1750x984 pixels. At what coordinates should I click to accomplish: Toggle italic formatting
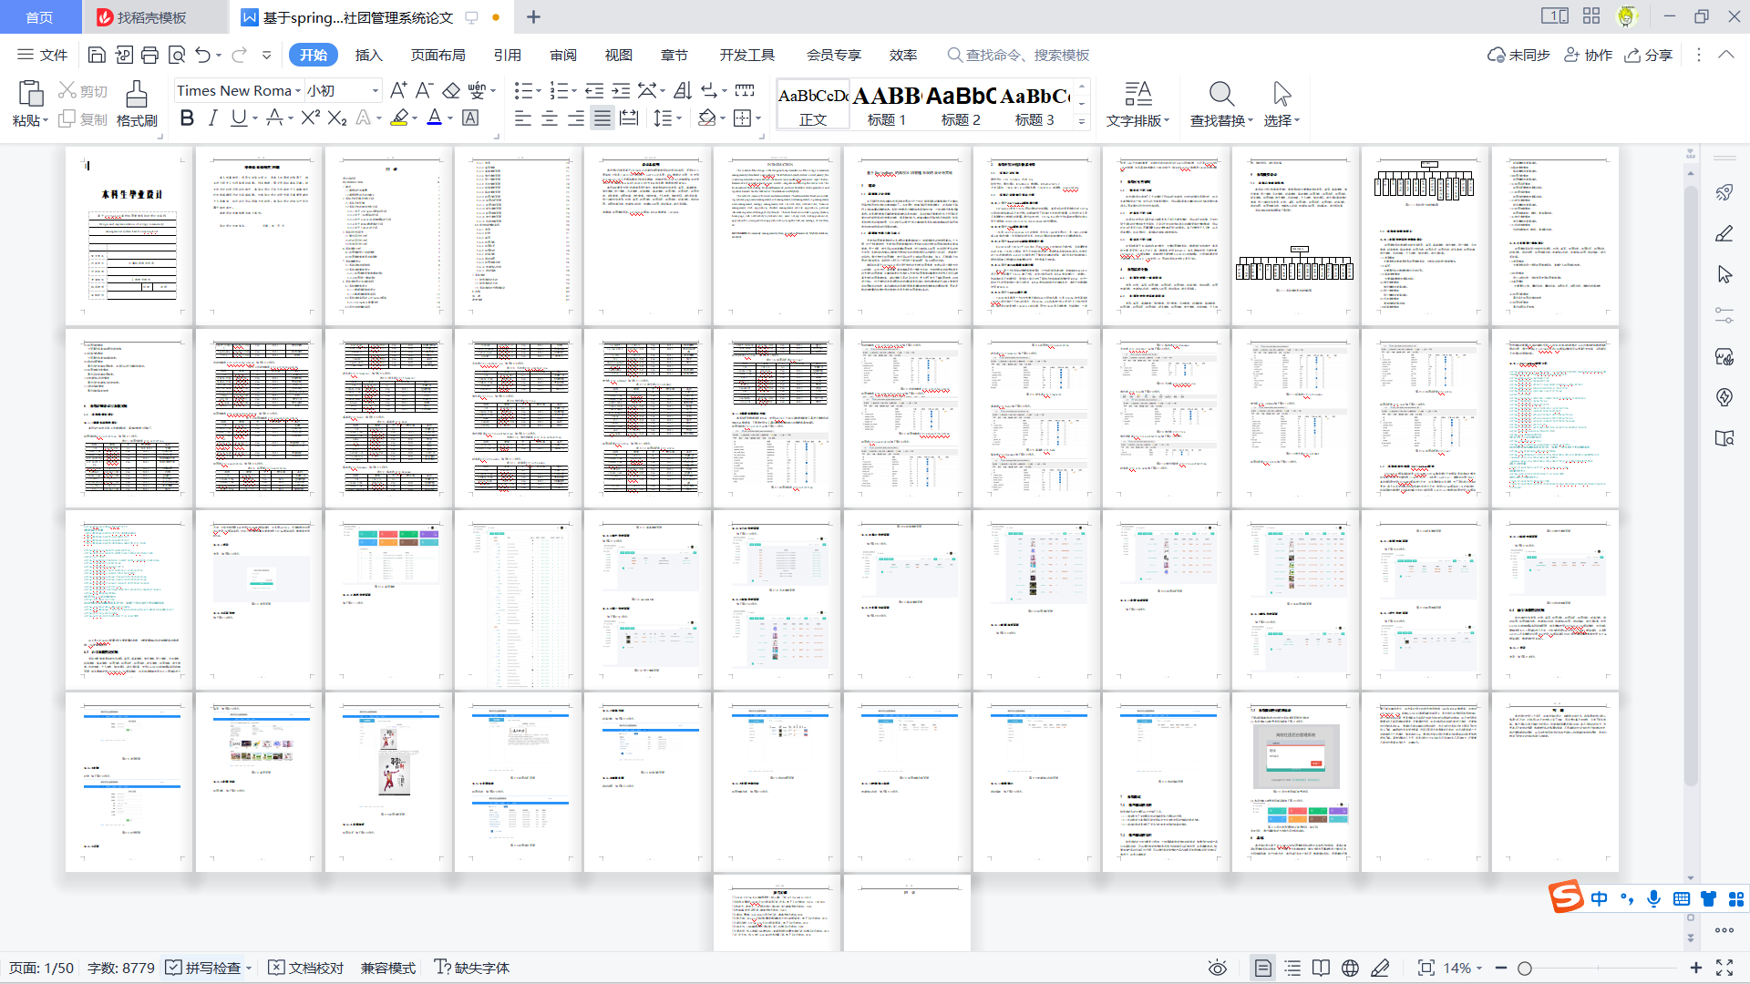point(212,118)
